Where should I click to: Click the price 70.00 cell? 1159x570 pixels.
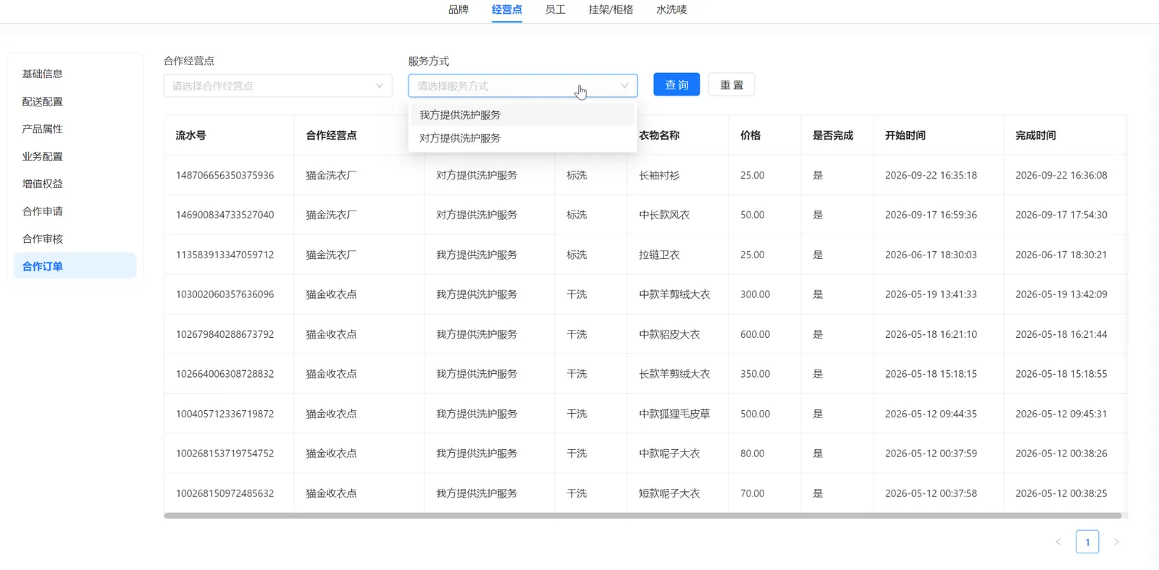(x=765, y=493)
